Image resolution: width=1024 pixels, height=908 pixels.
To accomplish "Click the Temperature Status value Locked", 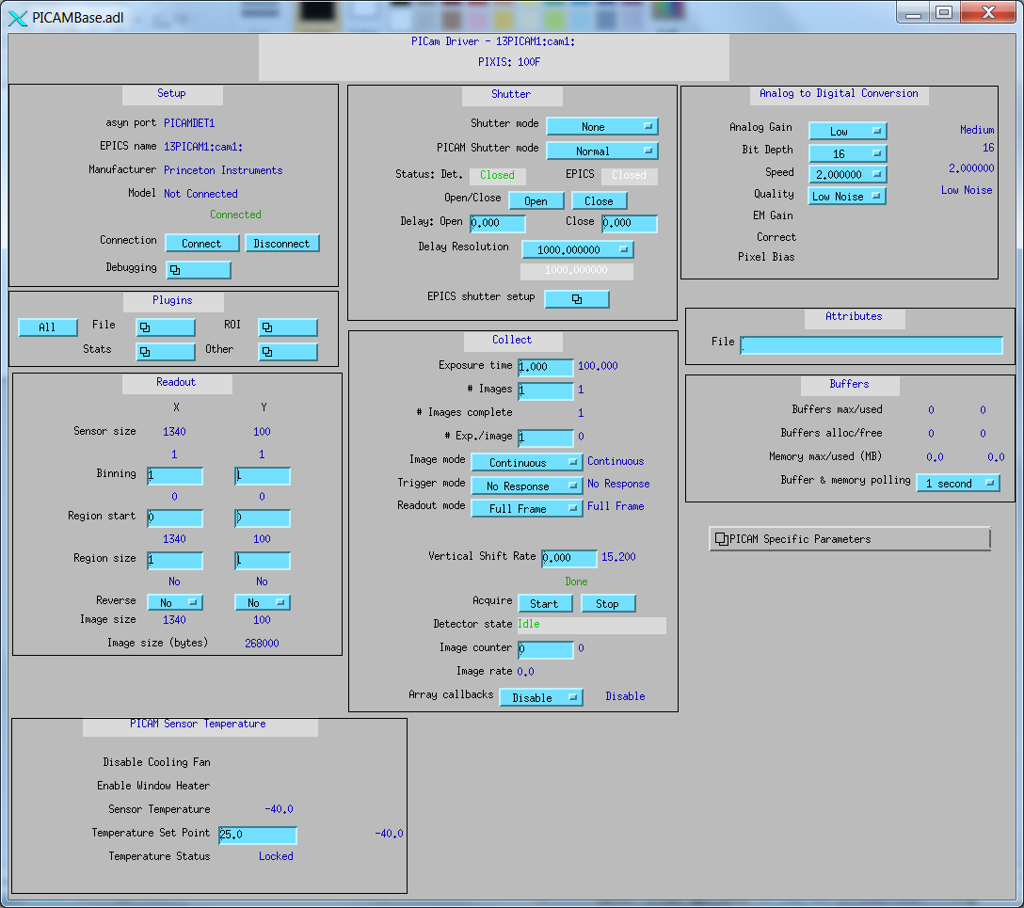I will point(277,856).
